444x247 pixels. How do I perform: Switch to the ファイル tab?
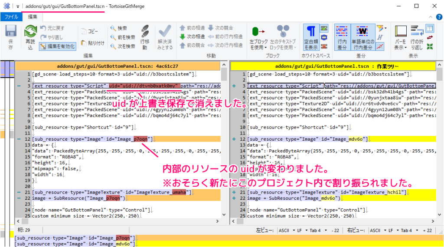coord(11,17)
